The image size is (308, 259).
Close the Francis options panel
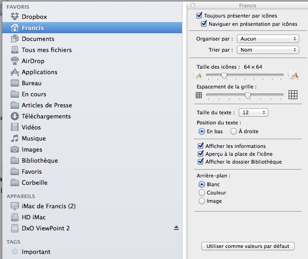click(193, 5)
